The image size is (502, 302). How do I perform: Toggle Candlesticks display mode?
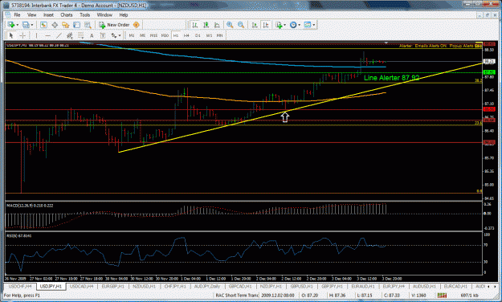coord(206,25)
